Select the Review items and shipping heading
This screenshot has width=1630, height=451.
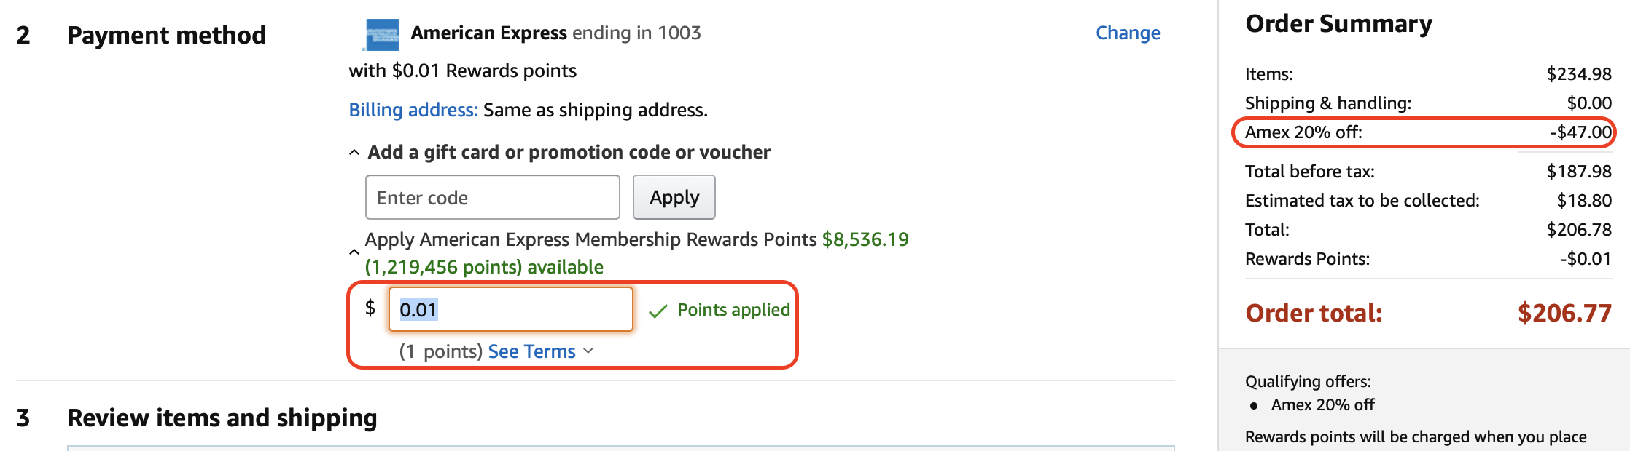222,418
